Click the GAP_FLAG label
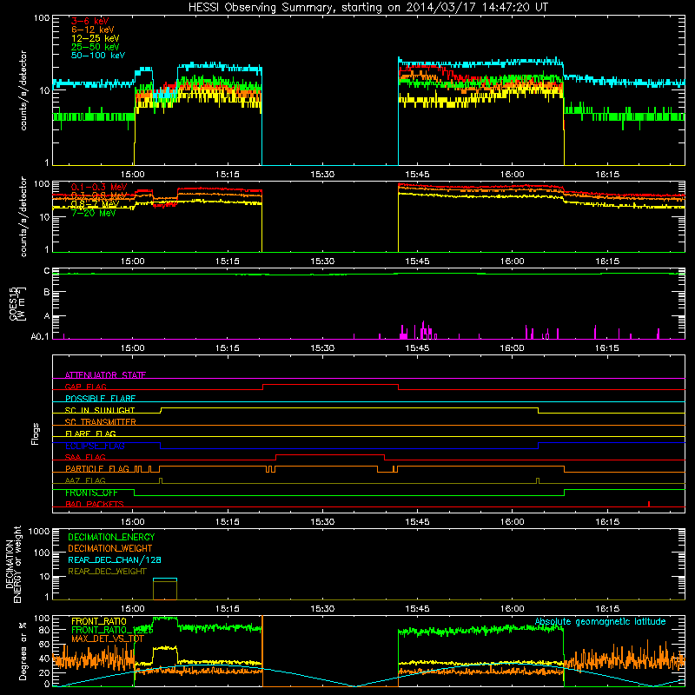 (x=85, y=387)
